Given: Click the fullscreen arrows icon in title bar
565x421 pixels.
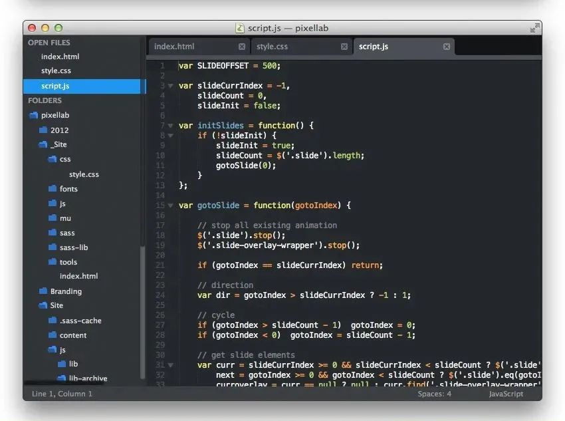Looking at the screenshot, I should coord(534,28).
